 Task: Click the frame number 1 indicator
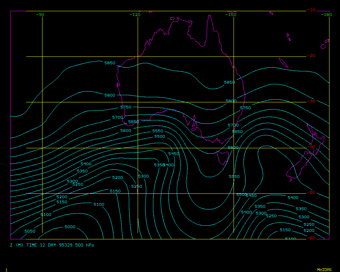pos(6,270)
